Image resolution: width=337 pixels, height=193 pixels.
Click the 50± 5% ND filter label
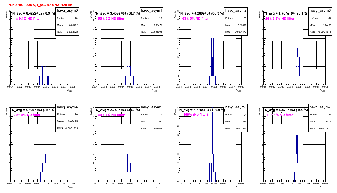pos(111,19)
